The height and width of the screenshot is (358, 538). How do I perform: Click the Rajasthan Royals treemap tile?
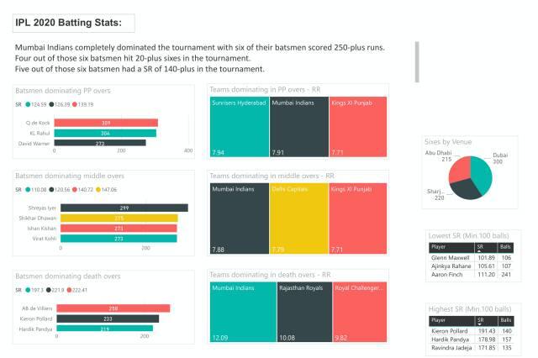(303, 313)
